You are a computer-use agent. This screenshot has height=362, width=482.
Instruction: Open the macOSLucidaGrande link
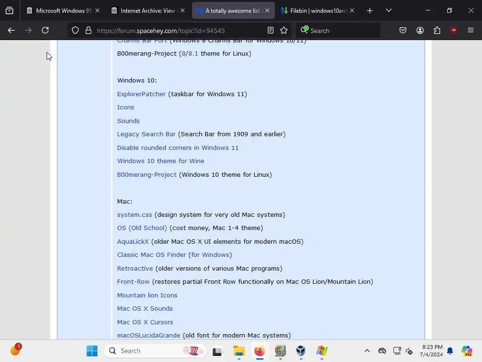tap(148, 335)
